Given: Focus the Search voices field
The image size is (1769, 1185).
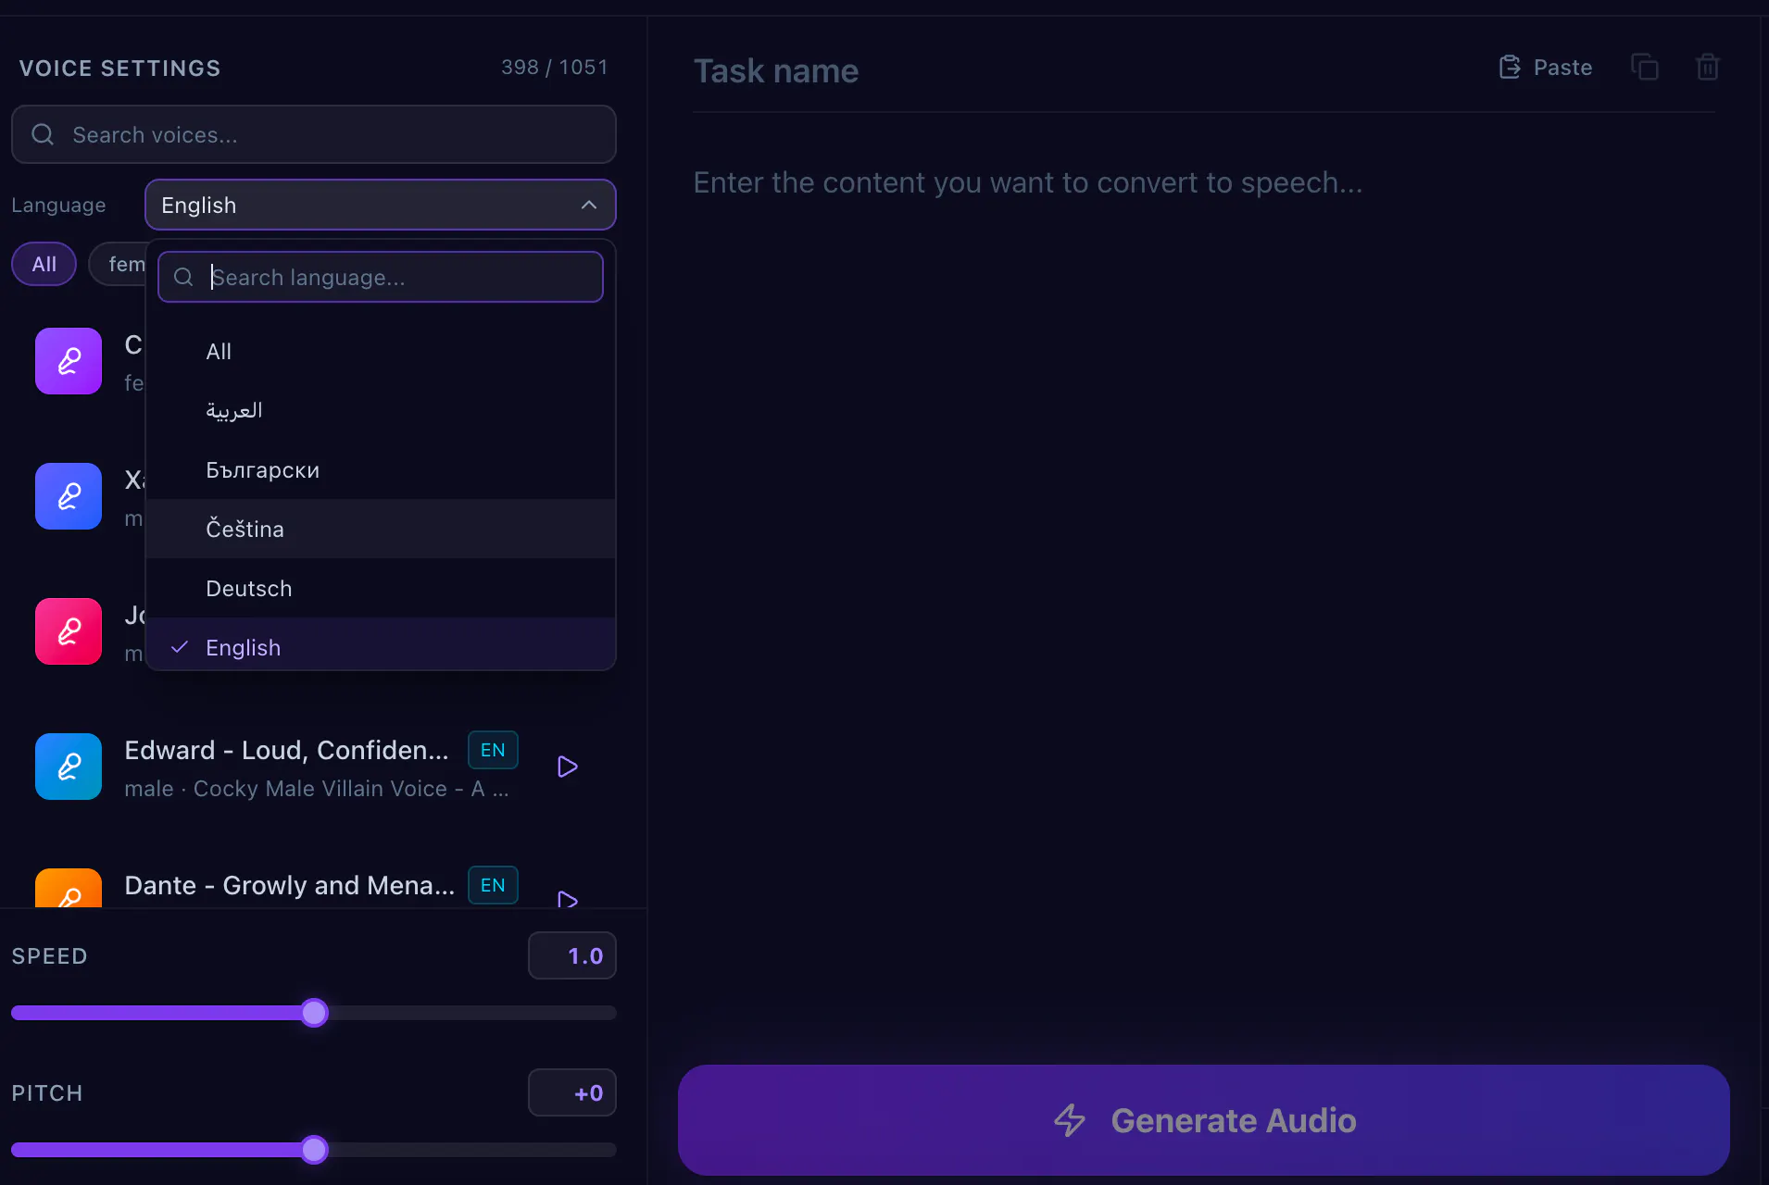Looking at the screenshot, I should coord(314,134).
